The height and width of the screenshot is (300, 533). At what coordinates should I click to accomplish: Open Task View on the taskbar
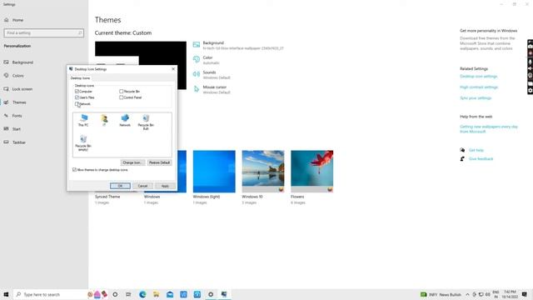128,294
